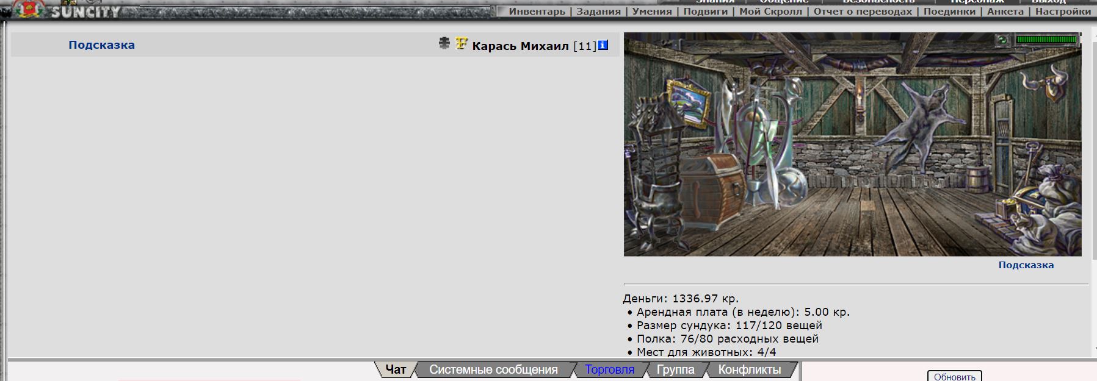The height and width of the screenshot is (381, 1097).
Task: Click the green health bar
Action: click(1046, 40)
